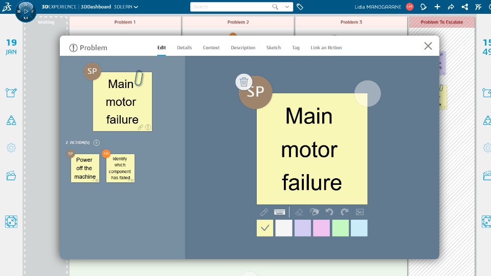Click the Problem To Escalate column header
This screenshot has height=276, width=491.
[441, 22]
